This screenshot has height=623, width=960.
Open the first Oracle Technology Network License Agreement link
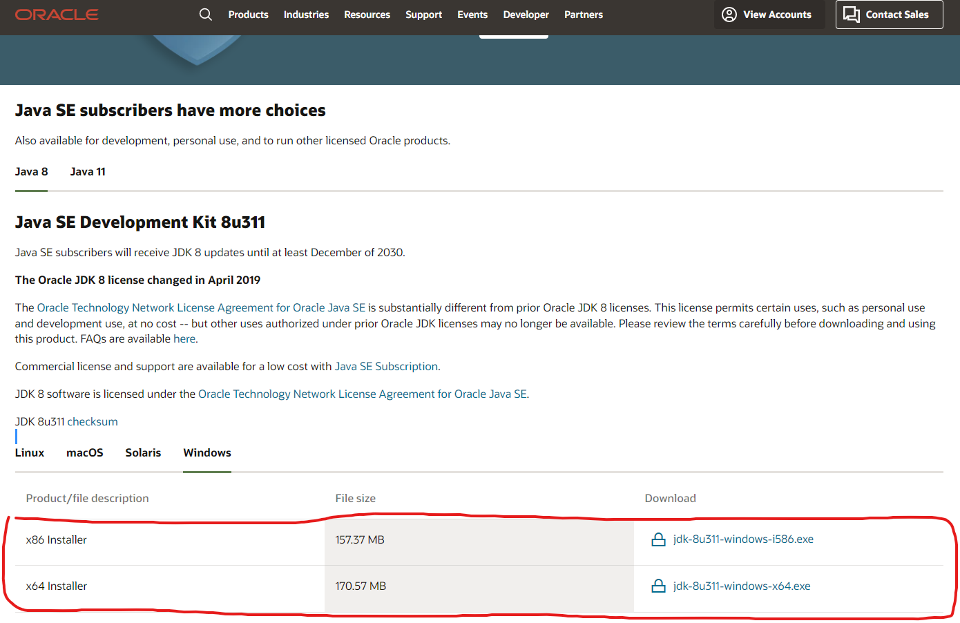[201, 308]
